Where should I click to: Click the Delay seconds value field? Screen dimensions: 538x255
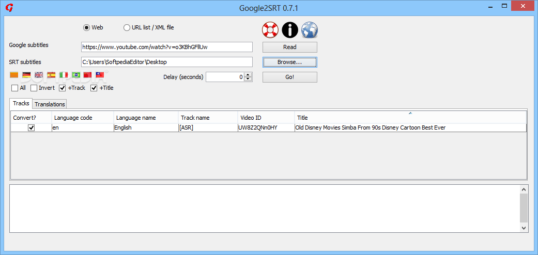(225, 77)
